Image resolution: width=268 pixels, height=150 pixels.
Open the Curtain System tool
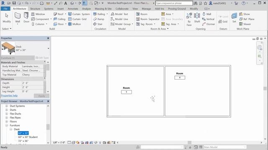pyautogui.click(x=79, y=14)
